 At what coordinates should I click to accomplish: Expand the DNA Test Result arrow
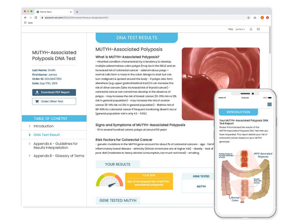coord(30,135)
